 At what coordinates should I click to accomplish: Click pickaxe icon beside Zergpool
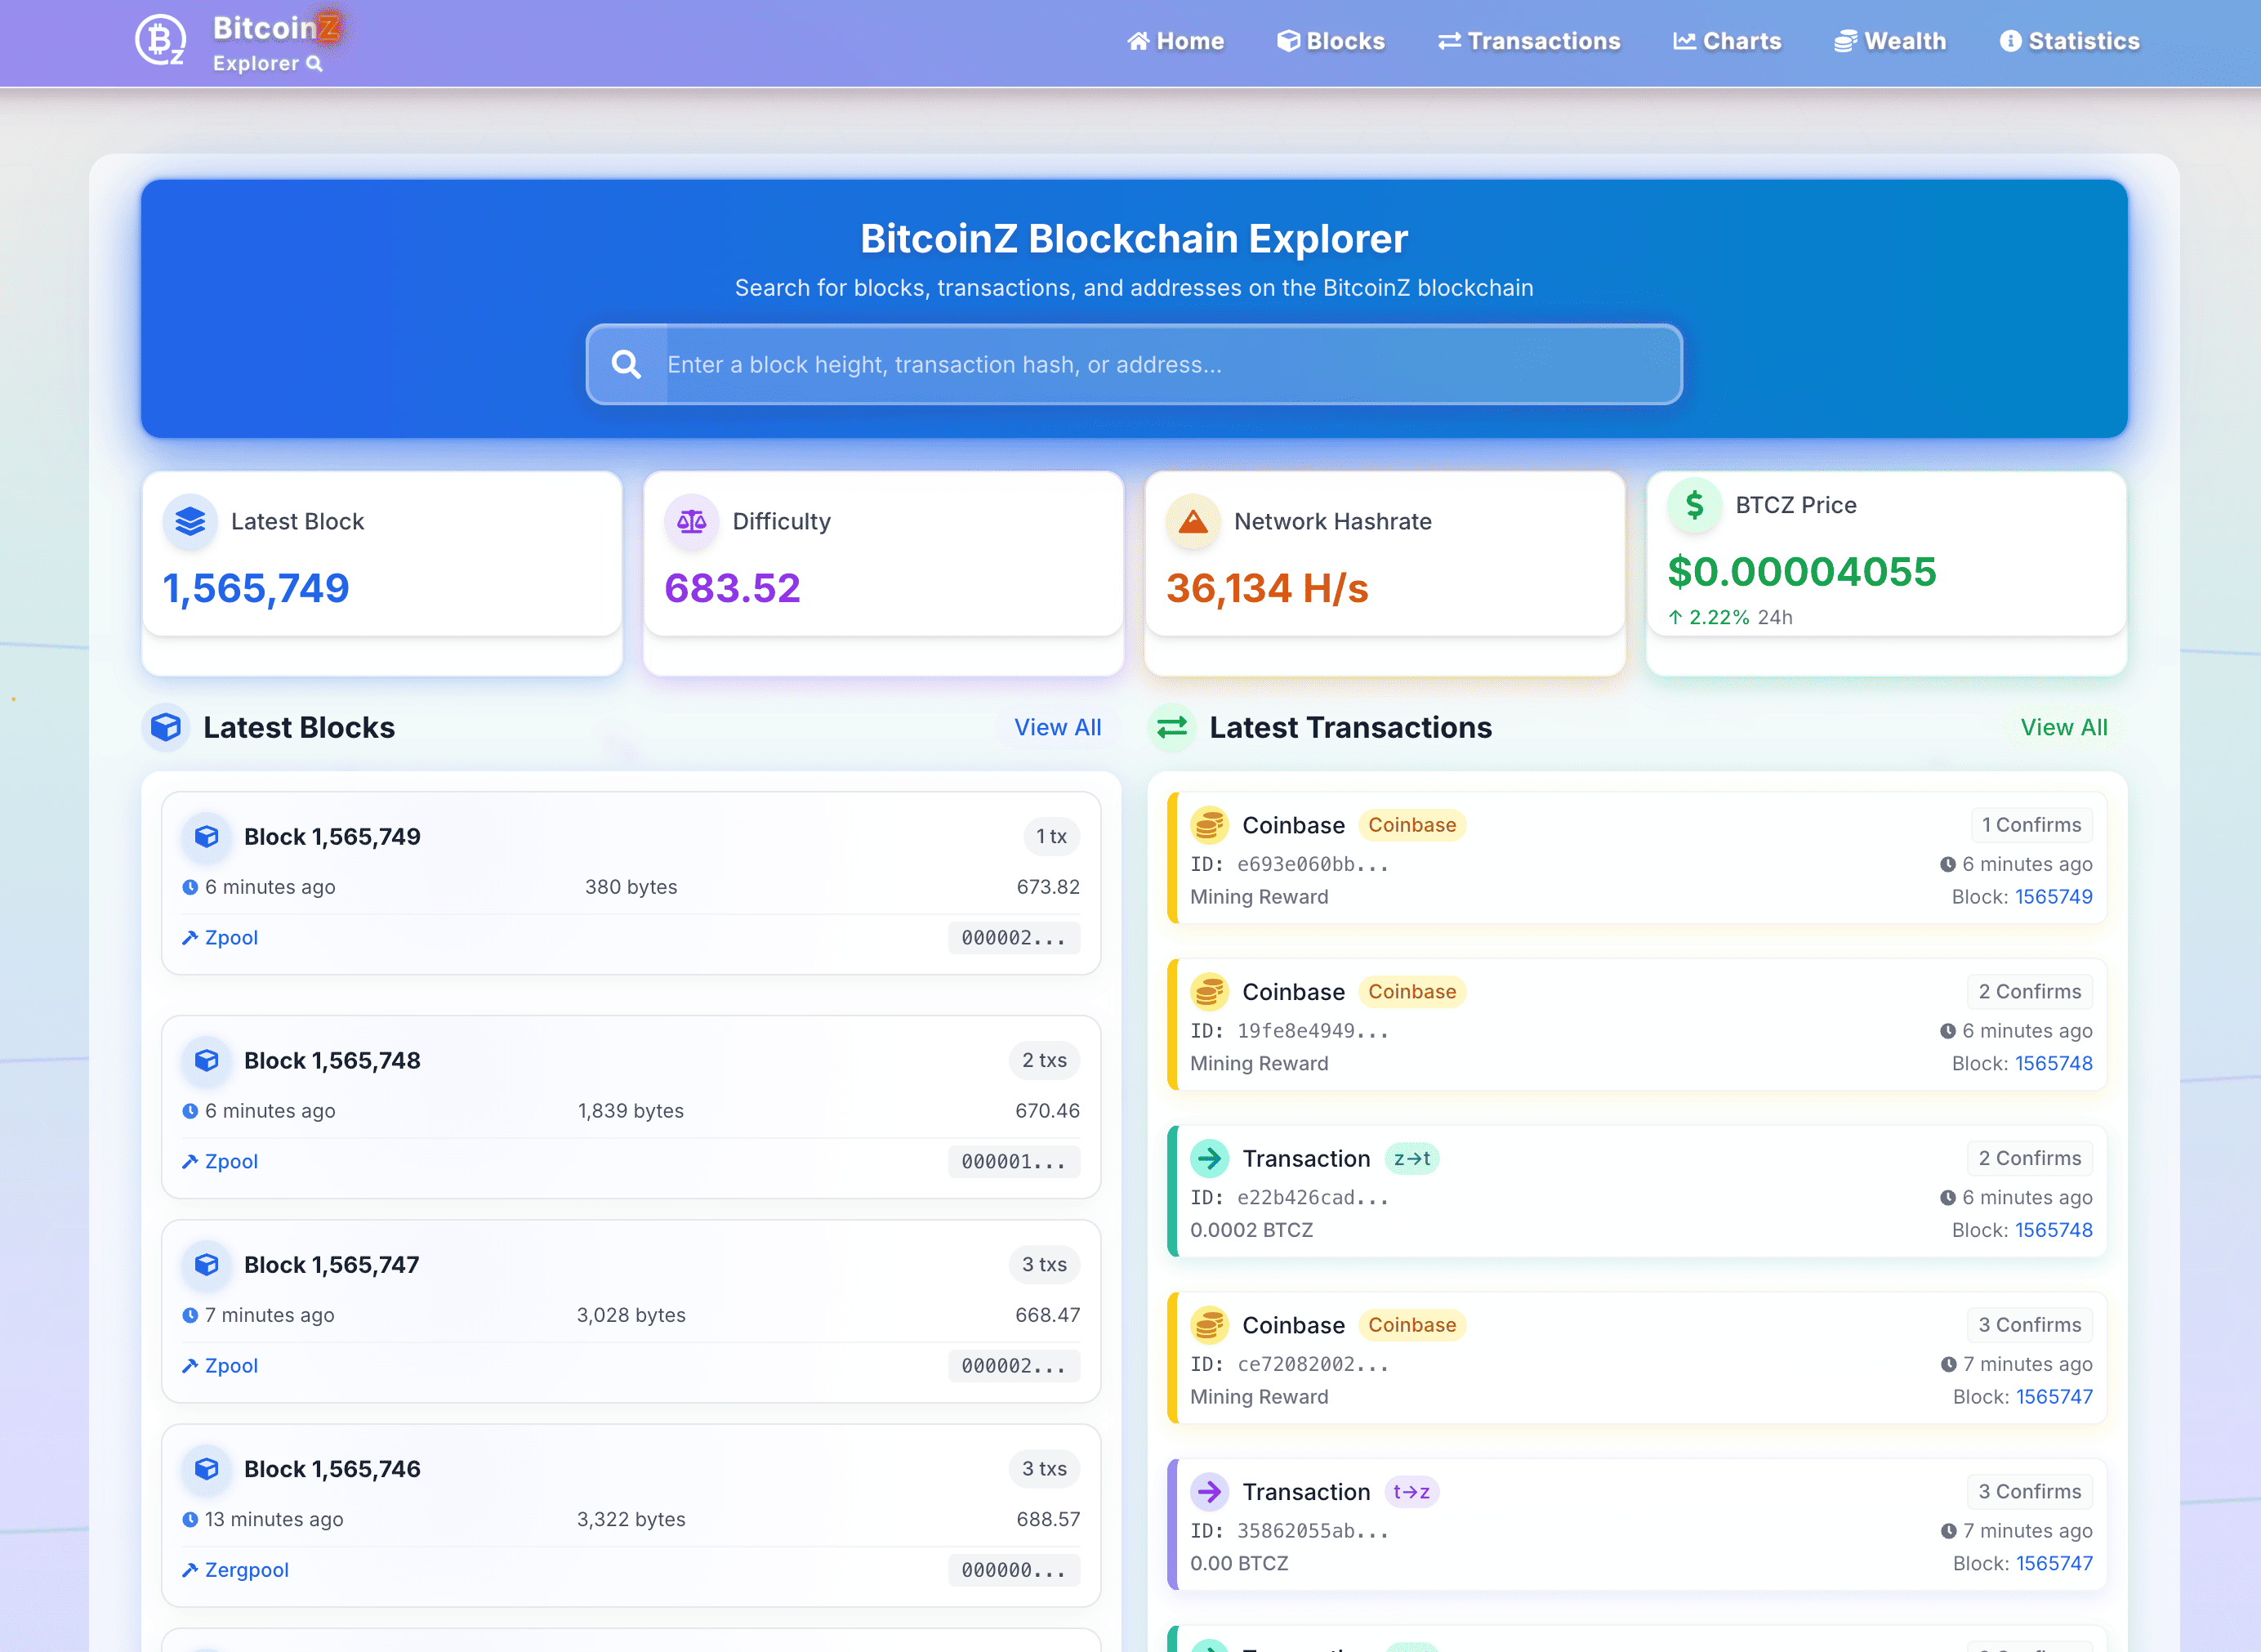click(x=190, y=1570)
